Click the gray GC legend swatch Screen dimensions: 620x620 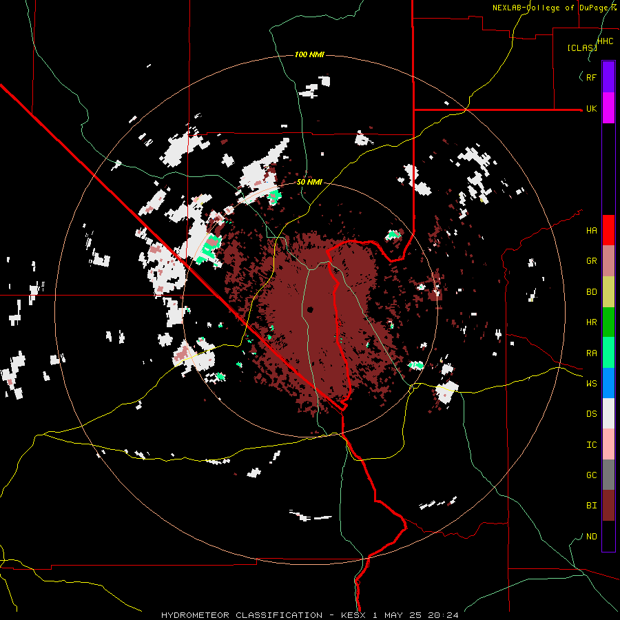click(x=608, y=475)
